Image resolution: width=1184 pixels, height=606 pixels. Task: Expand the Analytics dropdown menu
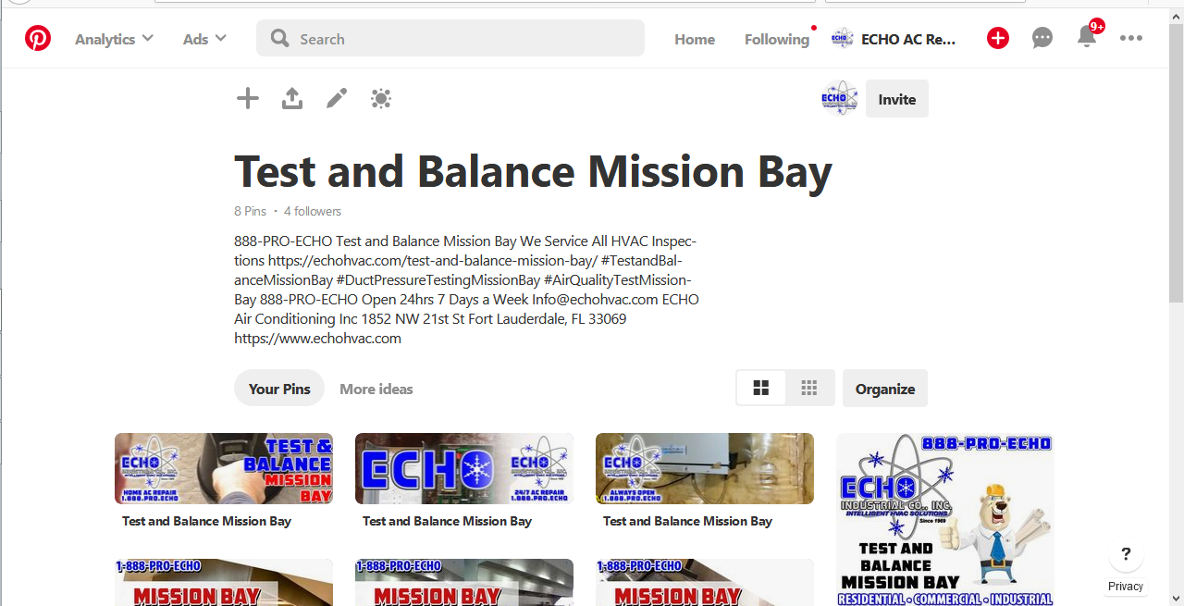[114, 39]
